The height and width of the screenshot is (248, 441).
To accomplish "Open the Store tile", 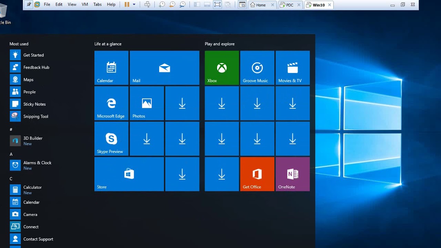I will click(x=129, y=174).
